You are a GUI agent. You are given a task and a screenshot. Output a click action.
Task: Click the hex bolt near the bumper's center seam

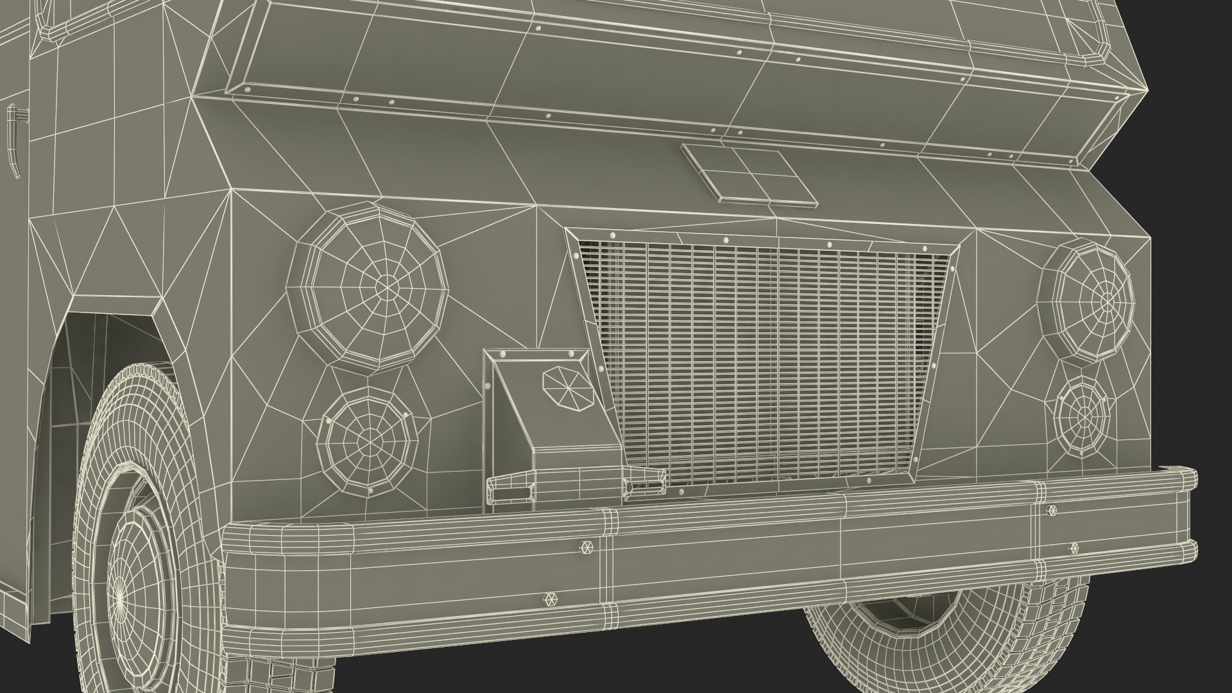pyautogui.click(x=586, y=547)
